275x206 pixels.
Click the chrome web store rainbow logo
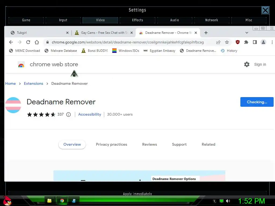pyautogui.click(x=21, y=64)
